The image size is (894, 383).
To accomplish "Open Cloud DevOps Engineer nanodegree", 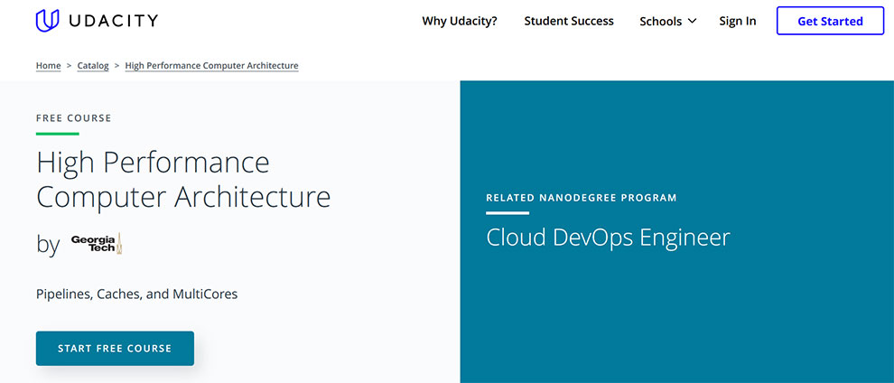I will pyautogui.click(x=608, y=238).
